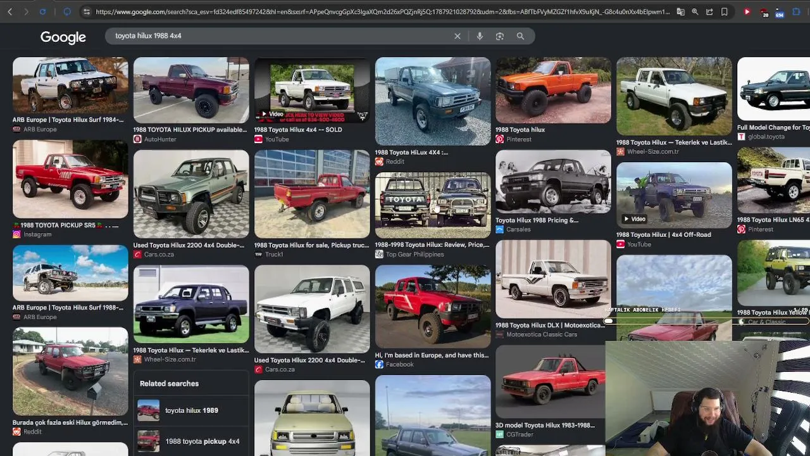Click the 'Related searches' heading
Screen dimensions: 810x456
(169, 384)
